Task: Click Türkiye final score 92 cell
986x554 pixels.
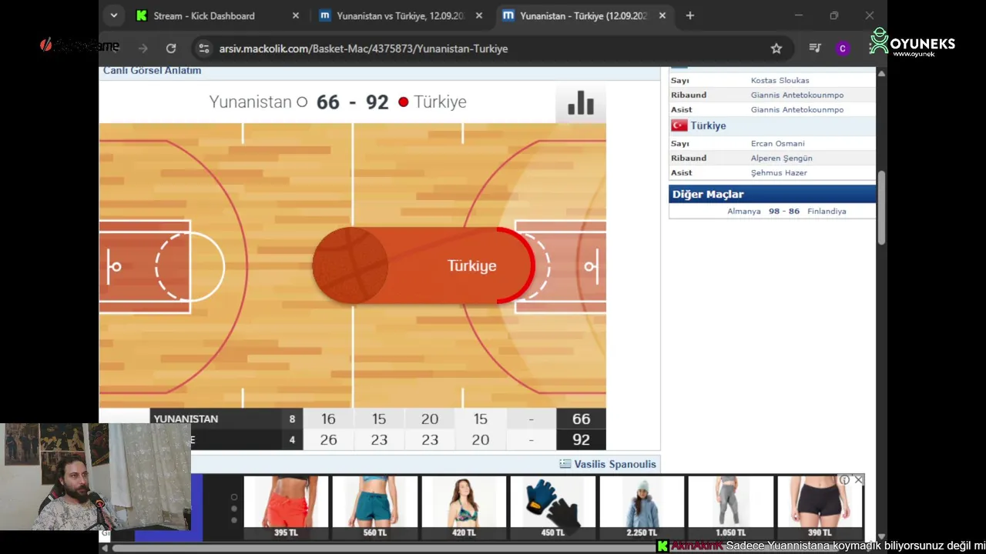Action: click(581, 439)
